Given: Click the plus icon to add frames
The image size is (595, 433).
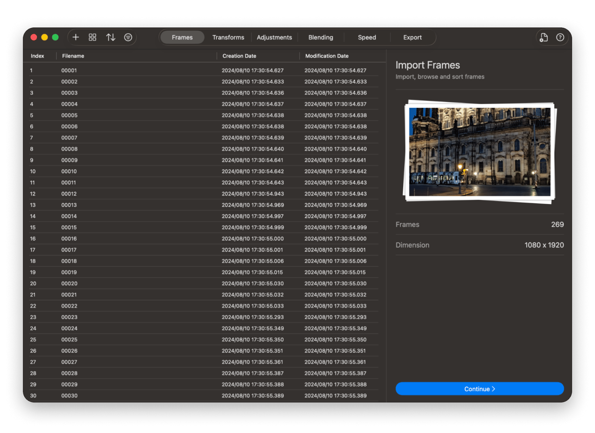Looking at the screenshot, I should [76, 37].
